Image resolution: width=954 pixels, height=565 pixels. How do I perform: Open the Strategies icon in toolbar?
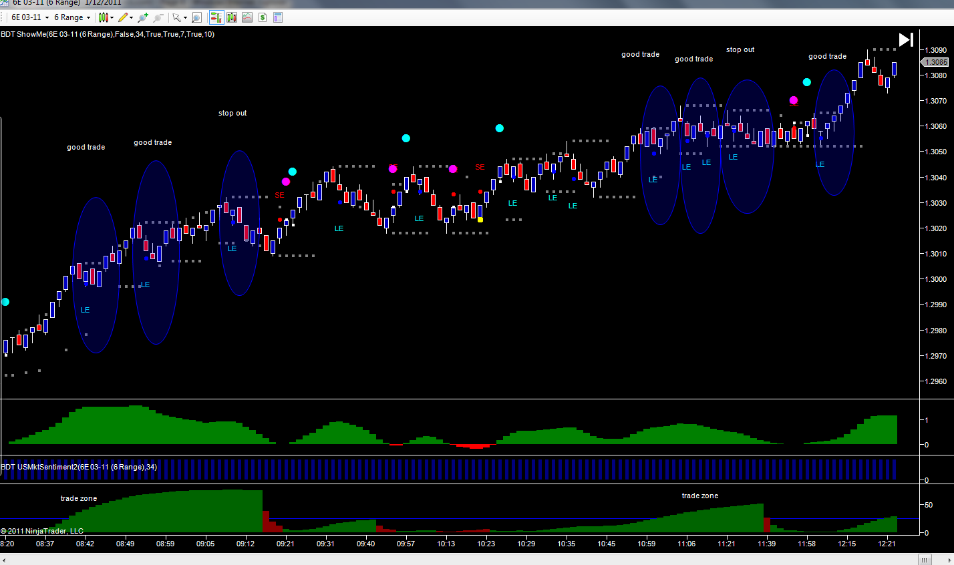[x=247, y=17]
